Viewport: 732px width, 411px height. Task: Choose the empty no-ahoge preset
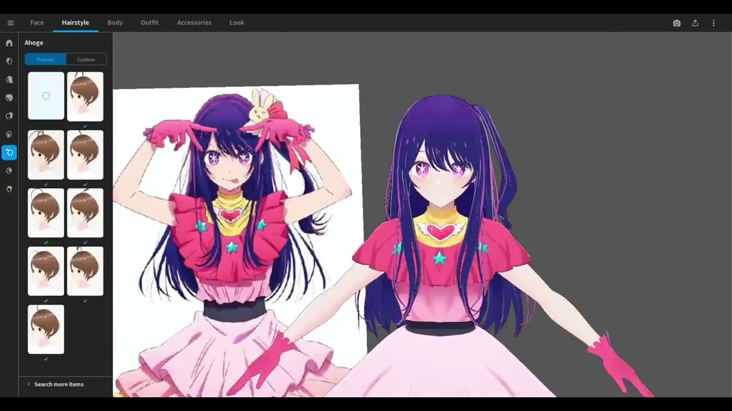click(46, 96)
